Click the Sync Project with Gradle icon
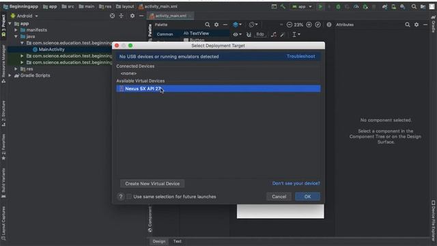 (x=384, y=7)
